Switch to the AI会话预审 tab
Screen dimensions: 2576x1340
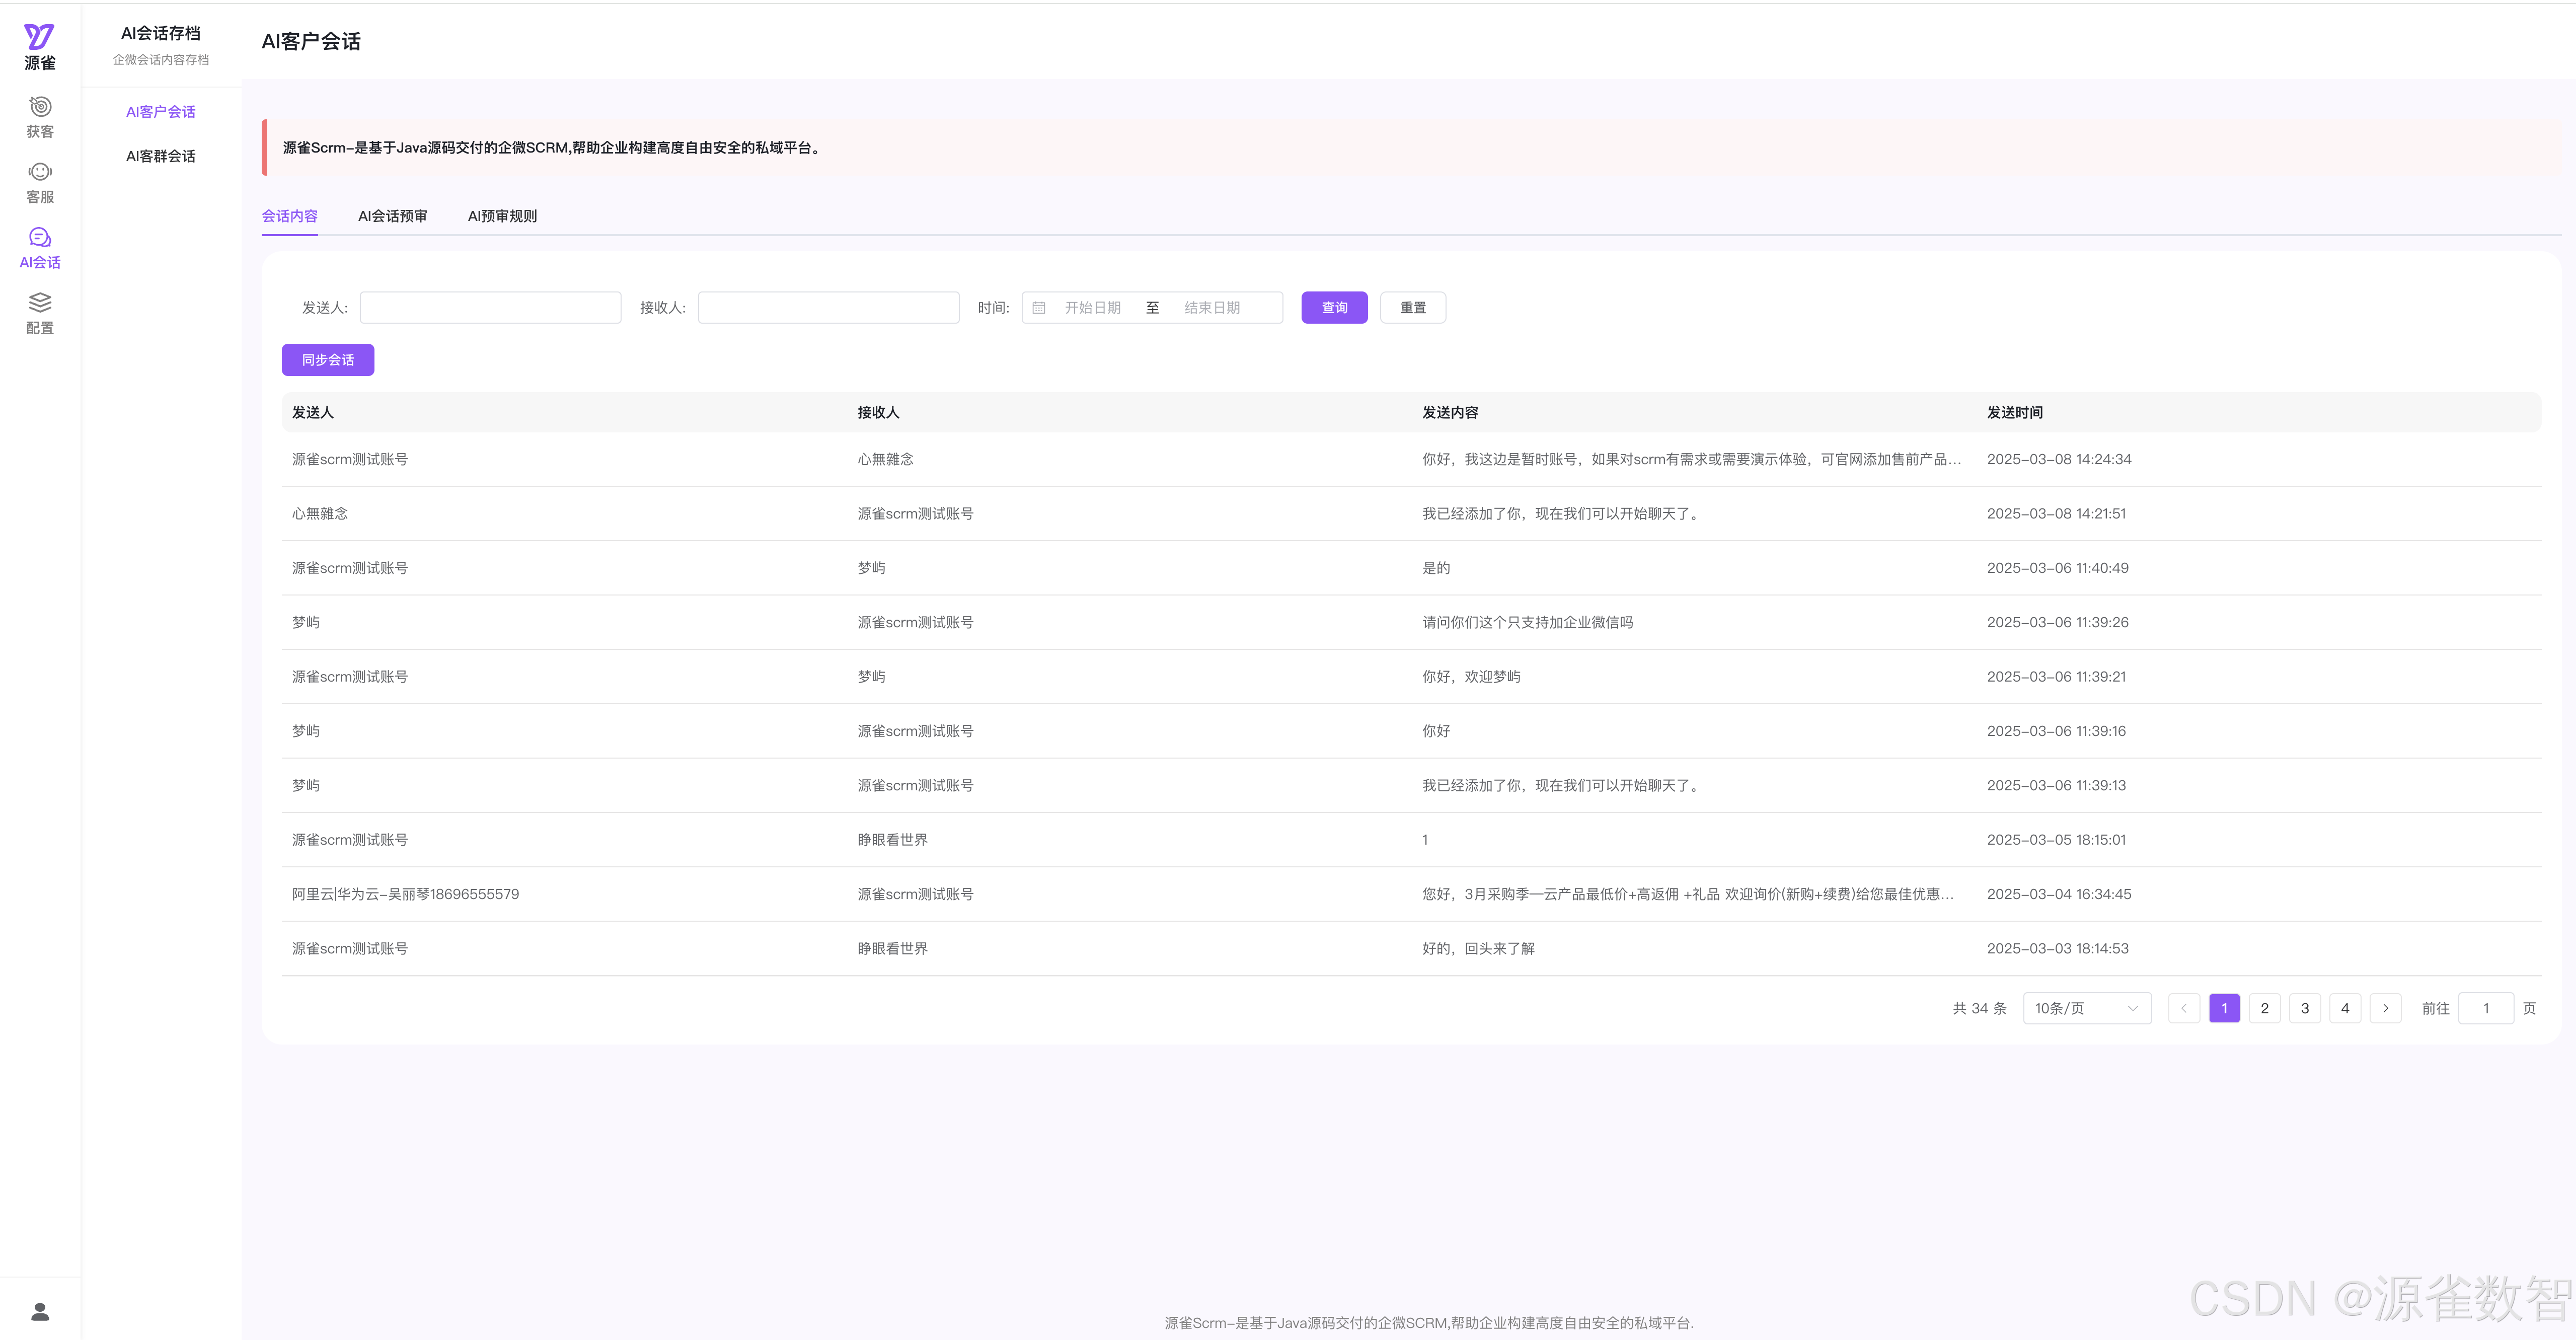click(392, 216)
